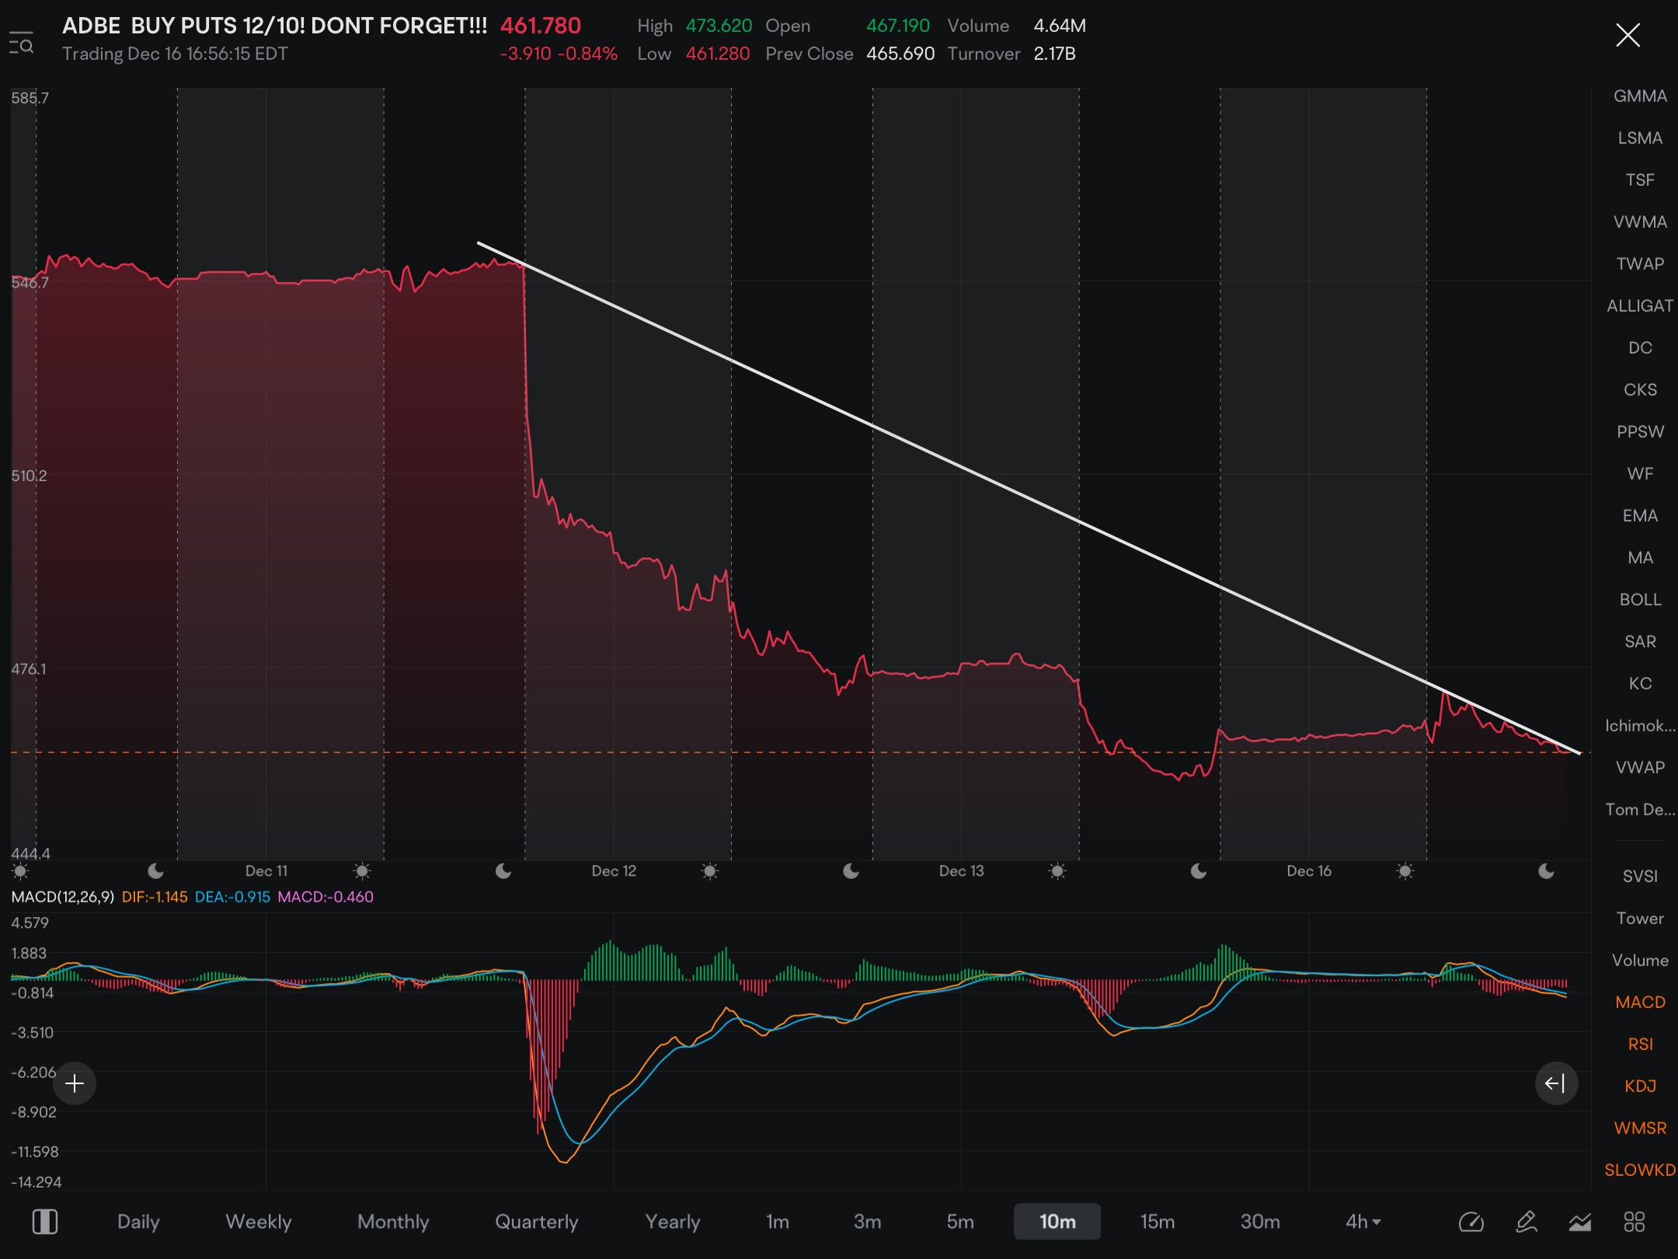Open the stock search list icon
Screen dimensions: 1678x1259
coord(21,44)
